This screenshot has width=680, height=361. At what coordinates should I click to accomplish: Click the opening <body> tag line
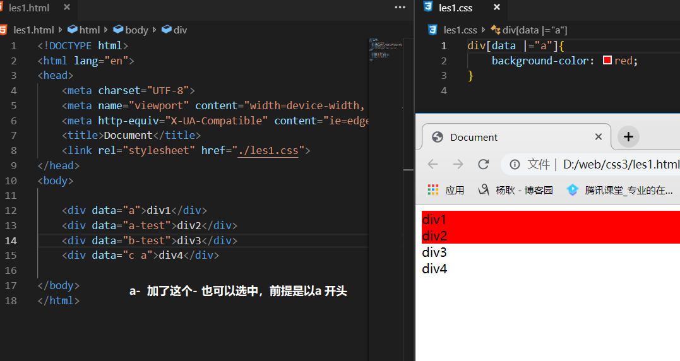point(56,180)
